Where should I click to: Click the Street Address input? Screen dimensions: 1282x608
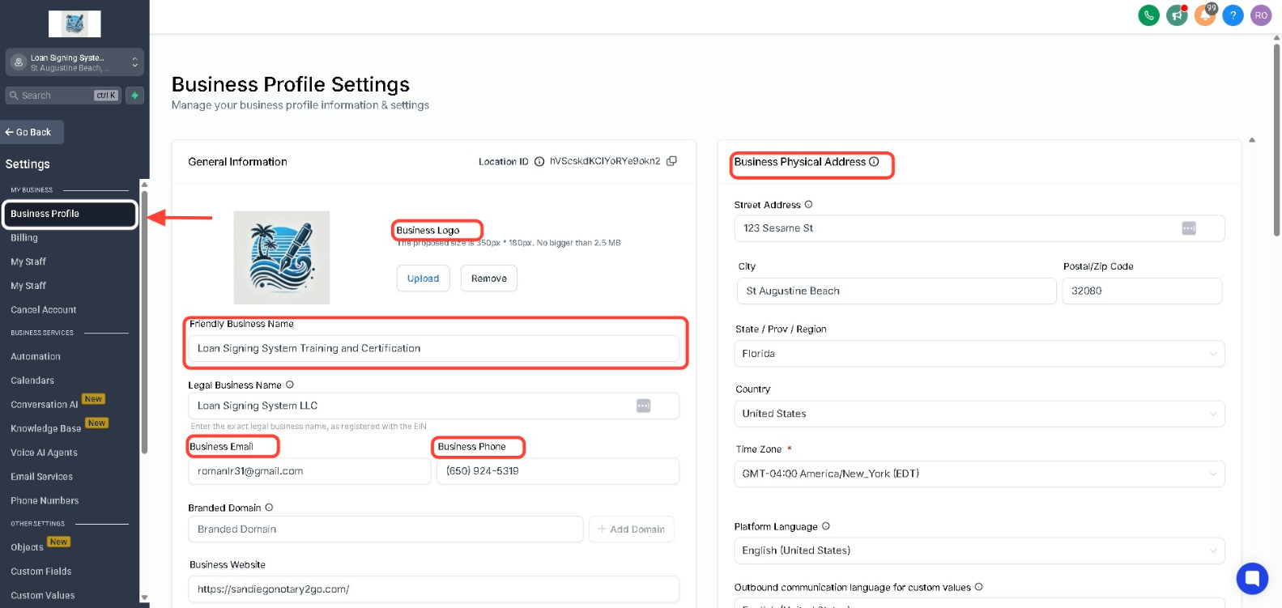pos(979,228)
